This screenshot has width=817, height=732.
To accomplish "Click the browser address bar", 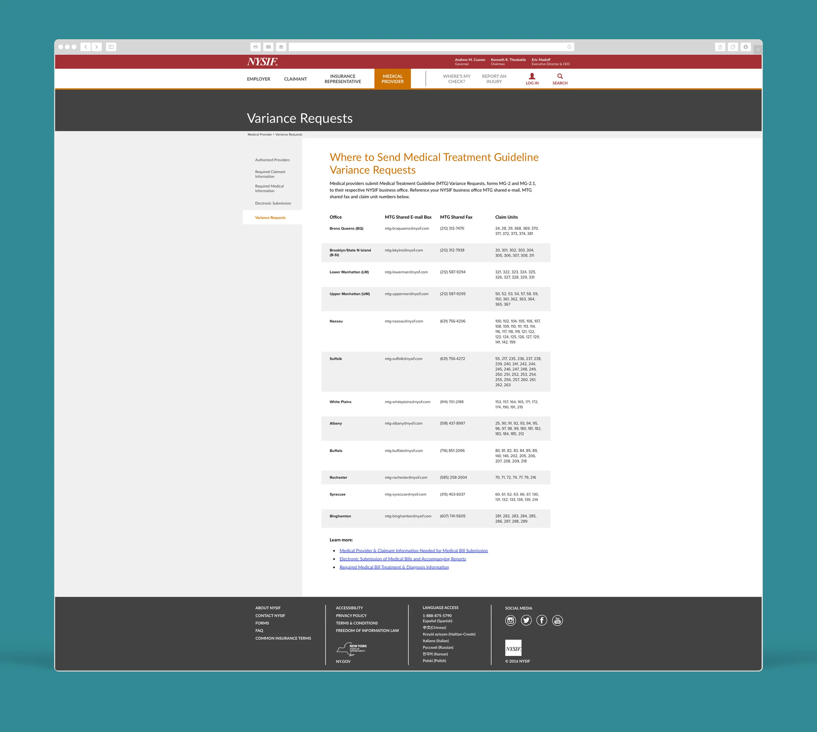I will (431, 47).
